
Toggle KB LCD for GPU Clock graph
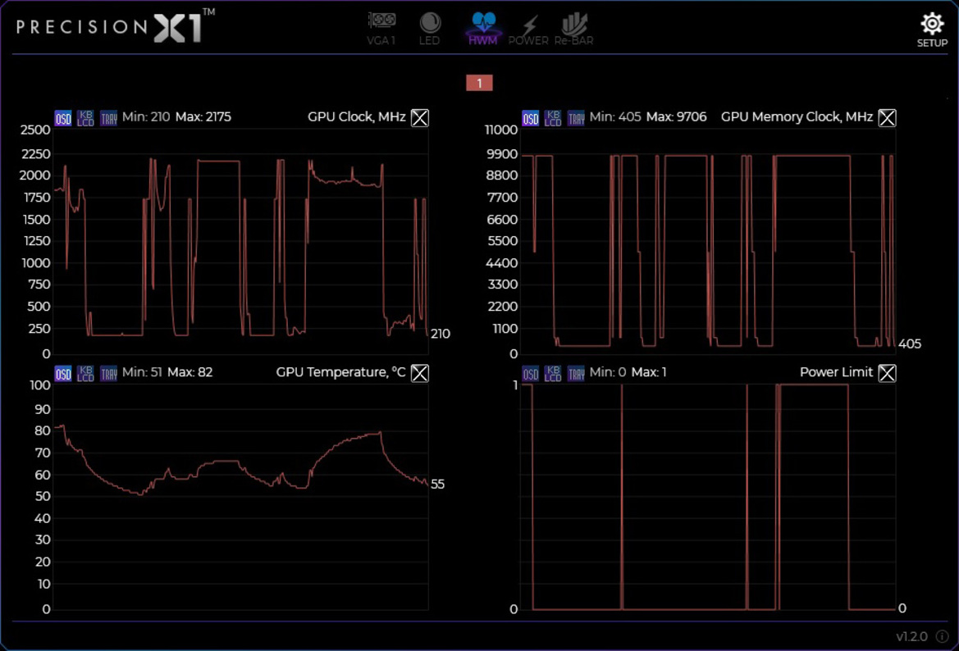85,118
